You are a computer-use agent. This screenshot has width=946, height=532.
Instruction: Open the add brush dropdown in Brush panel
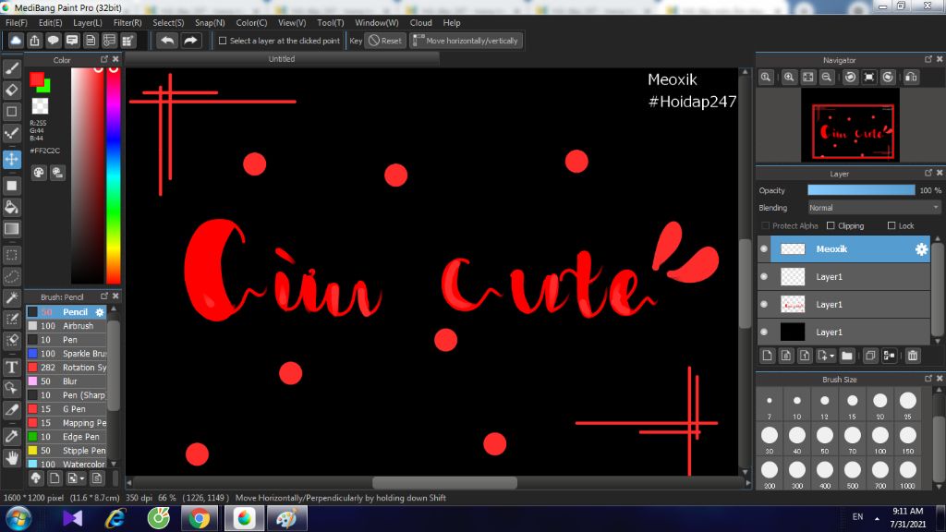76,478
